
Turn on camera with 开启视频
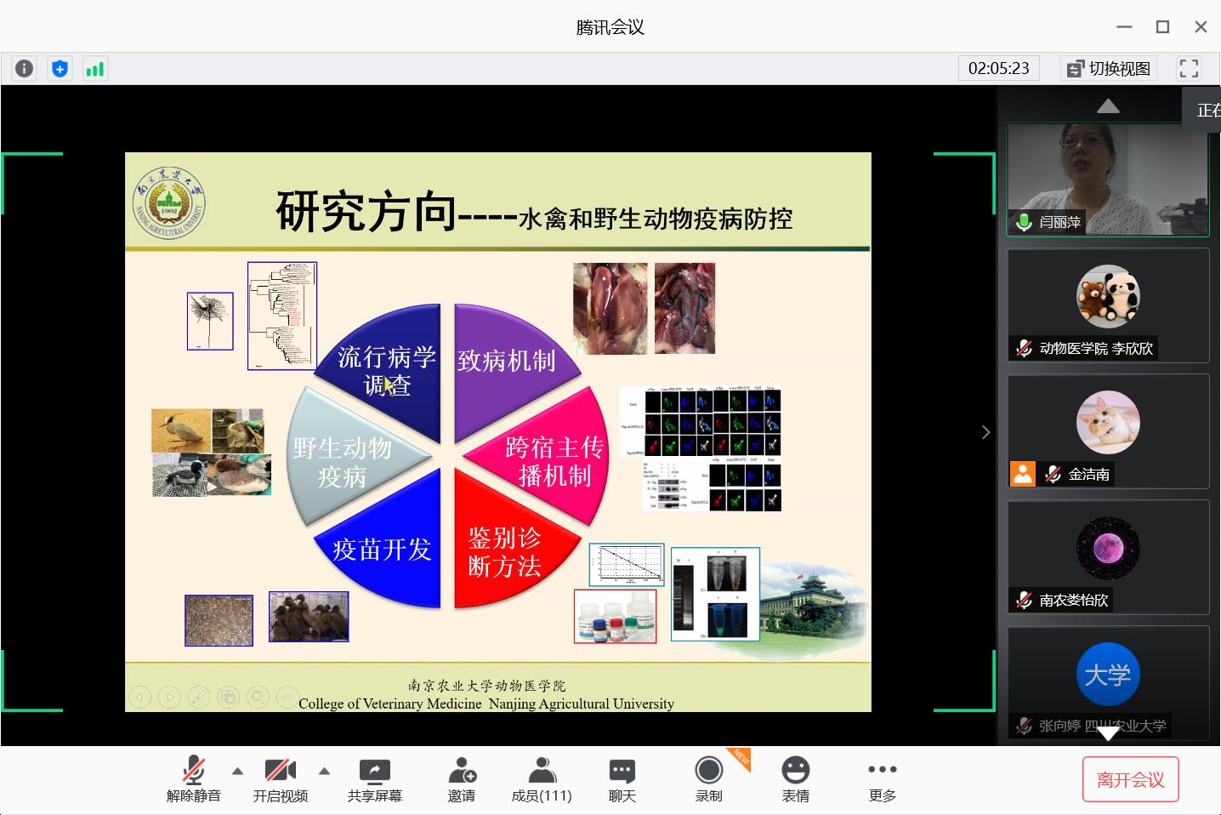click(x=280, y=779)
